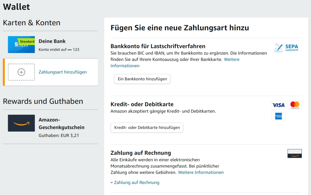Click the Zahlung auf Rechnung section heading

(141, 153)
